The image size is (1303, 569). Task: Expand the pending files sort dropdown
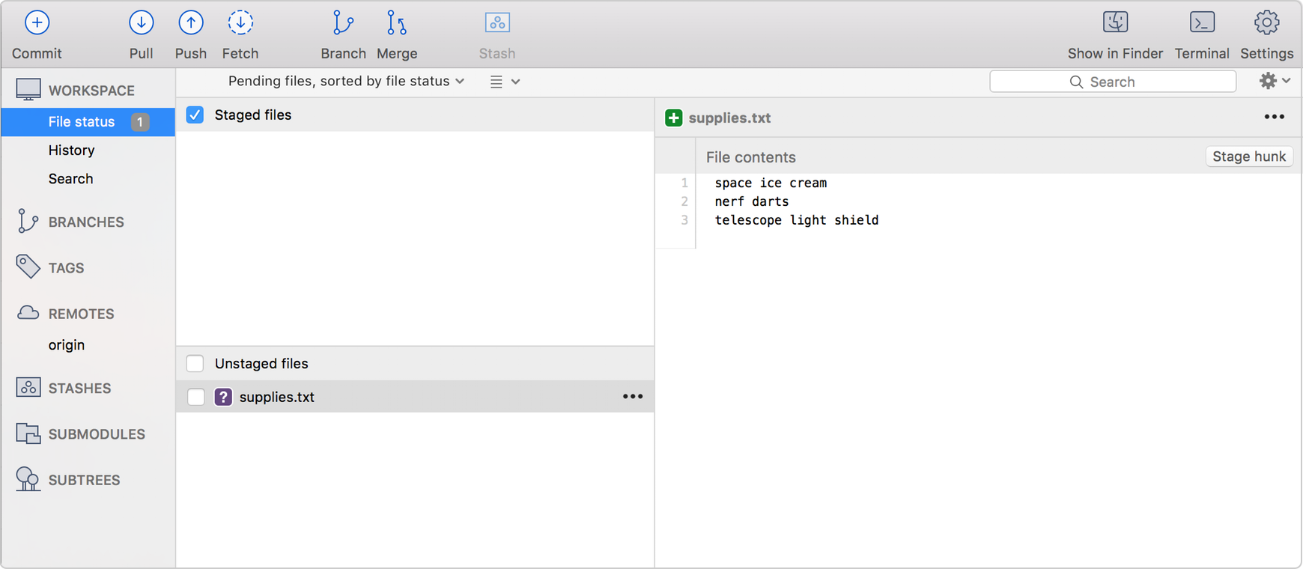pyautogui.click(x=346, y=81)
